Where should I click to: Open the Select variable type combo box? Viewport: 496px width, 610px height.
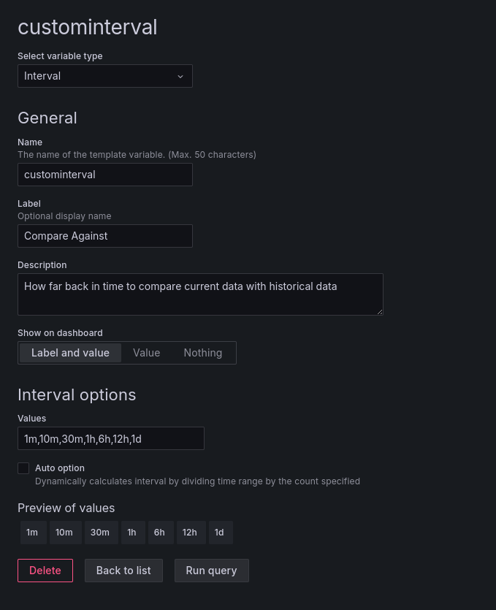click(105, 76)
